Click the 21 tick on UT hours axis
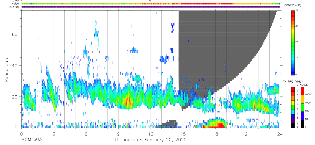Viewport: 315px width, 145px height. click(x=248, y=134)
